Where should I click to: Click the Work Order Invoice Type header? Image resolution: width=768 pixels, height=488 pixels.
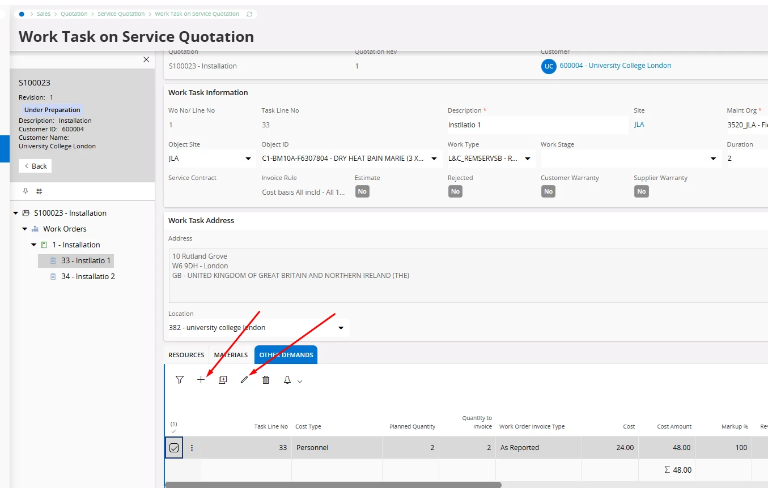click(532, 427)
